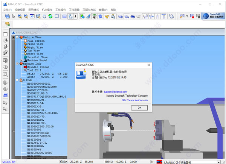Click Spindle Status tree item
The width and height of the screenshot is (226, 164).
[38, 67]
